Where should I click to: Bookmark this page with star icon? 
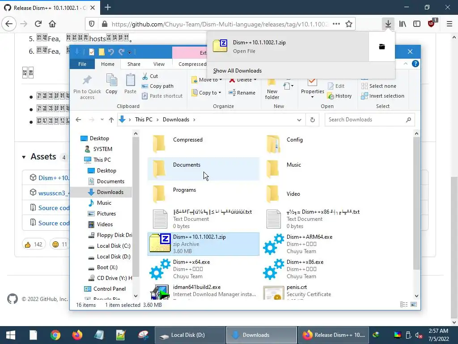click(x=349, y=24)
